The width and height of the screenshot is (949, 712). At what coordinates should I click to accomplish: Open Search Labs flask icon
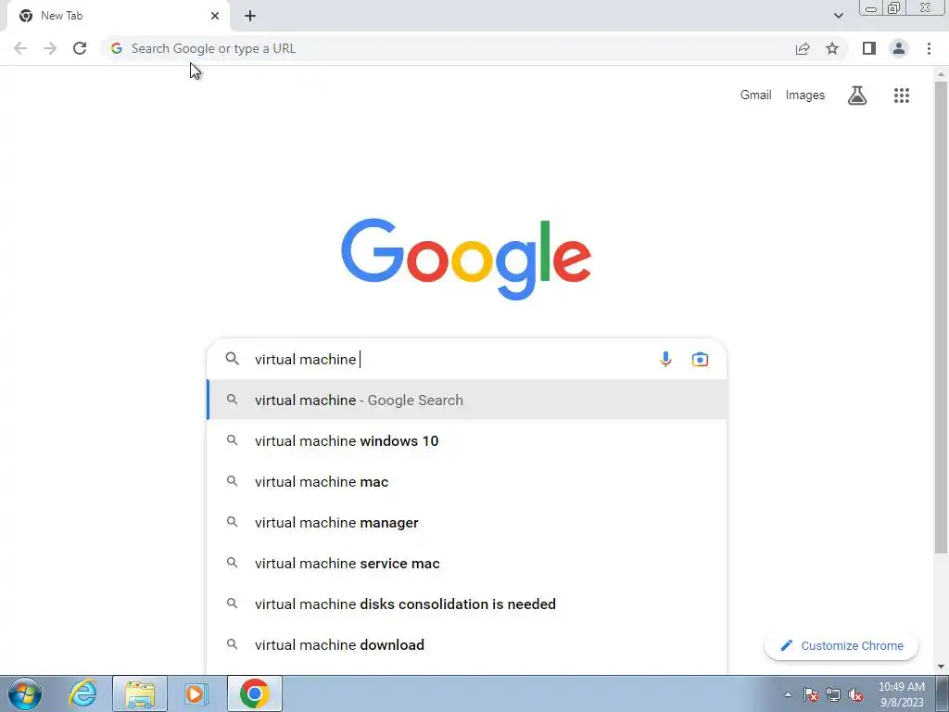click(x=856, y=95)
